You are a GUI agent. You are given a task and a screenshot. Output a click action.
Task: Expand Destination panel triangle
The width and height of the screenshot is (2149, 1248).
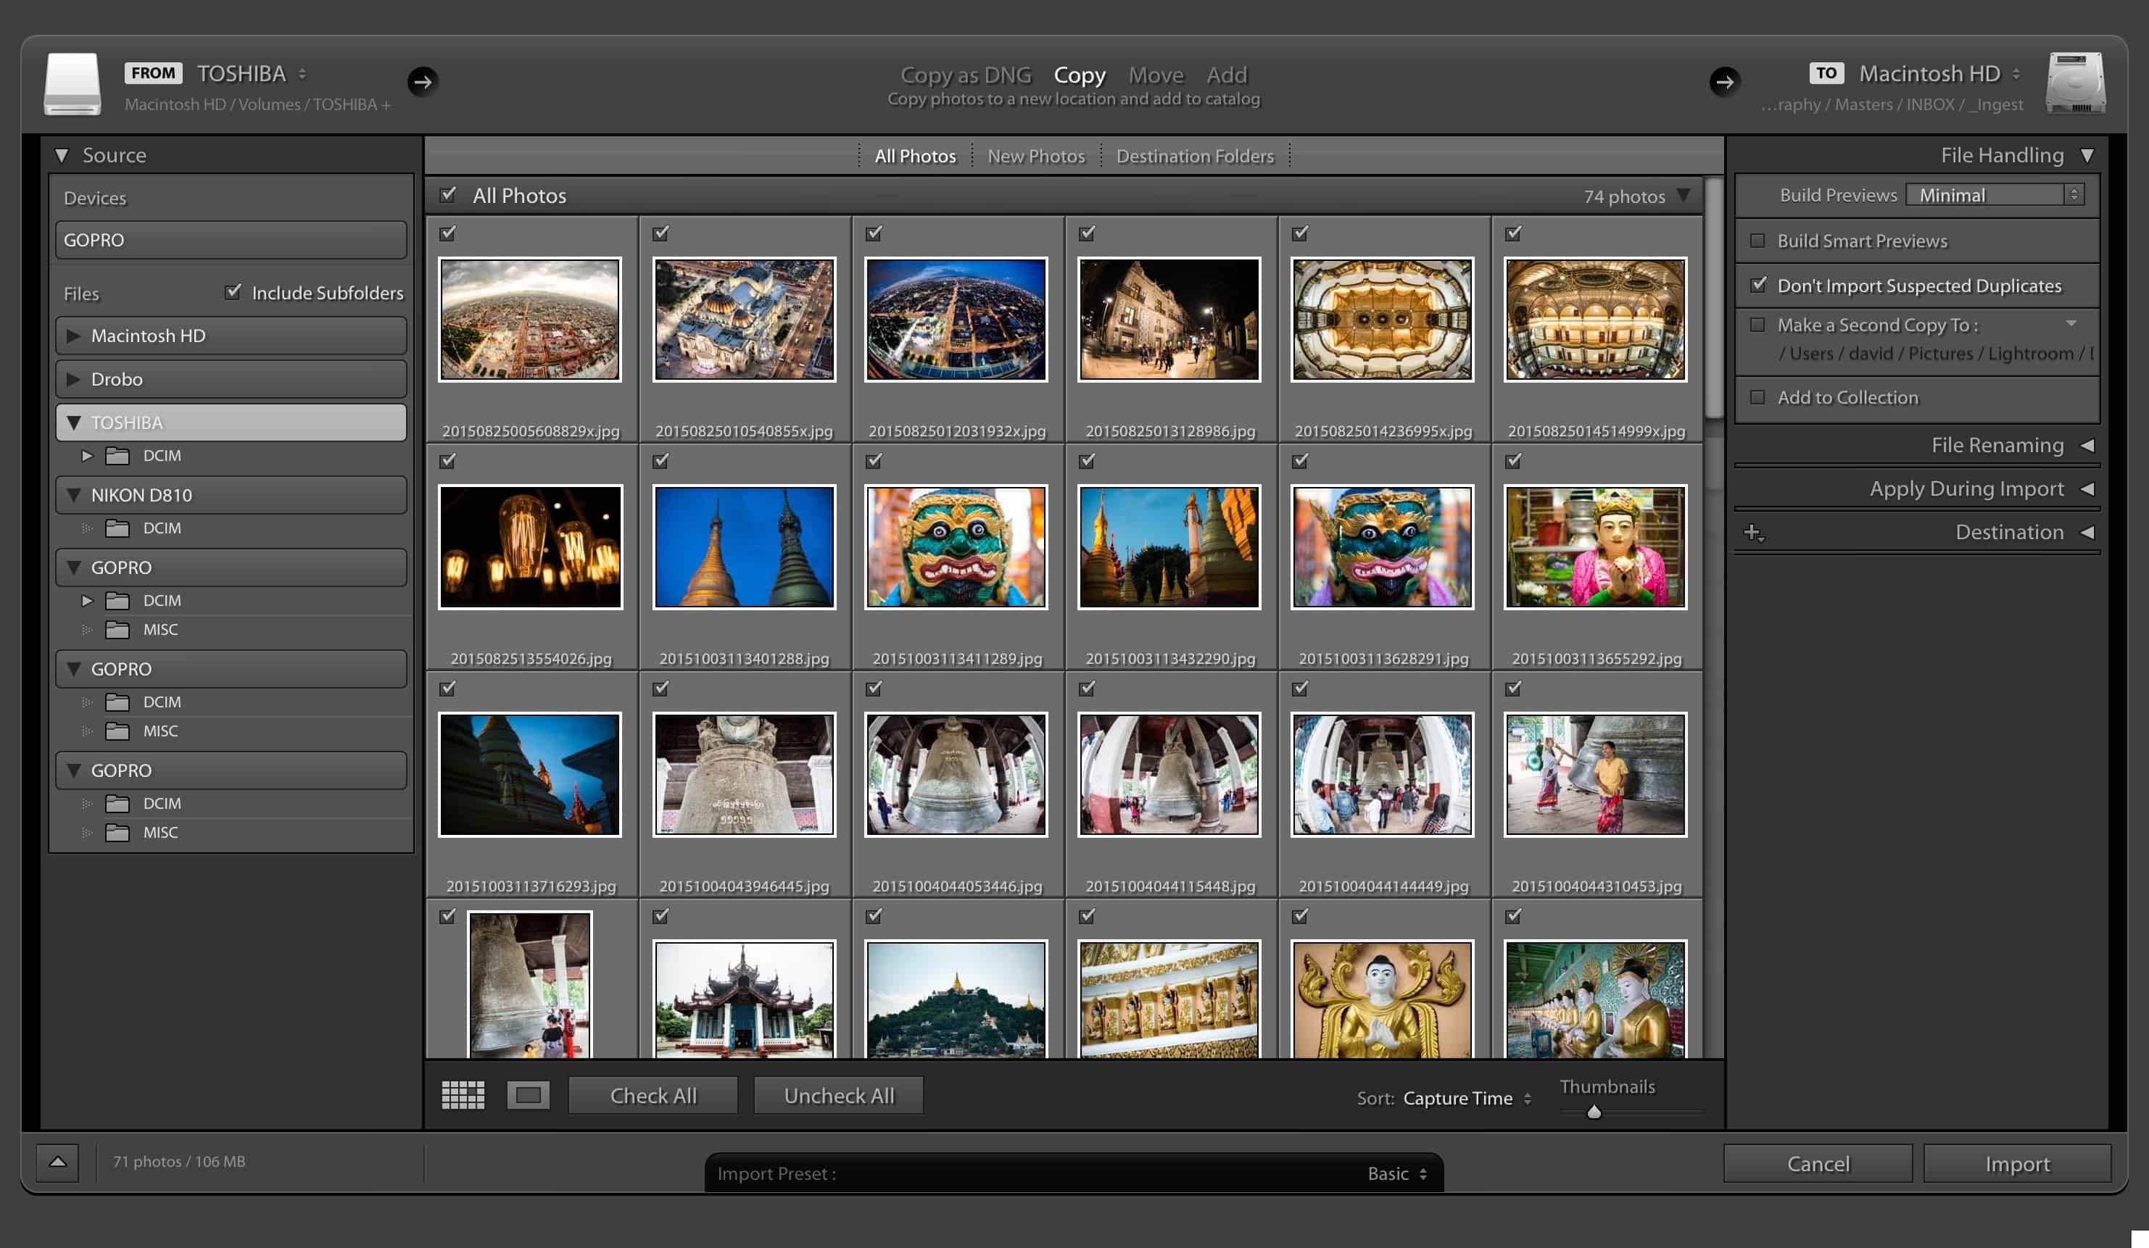[x=2087, y=533]
